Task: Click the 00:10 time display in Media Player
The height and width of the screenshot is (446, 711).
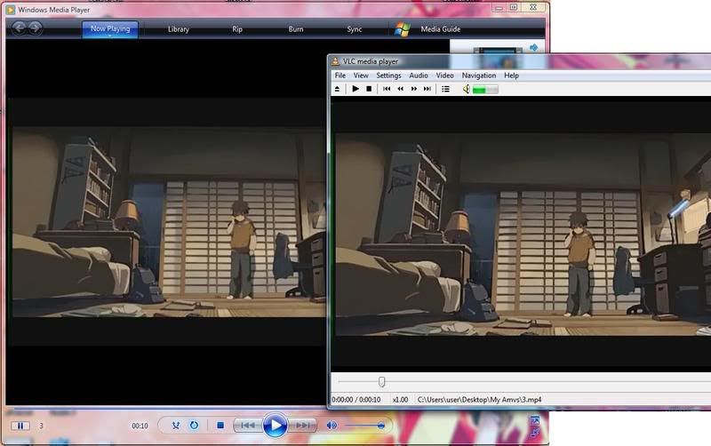Action: pyautogui.click(x=140, y=426)
